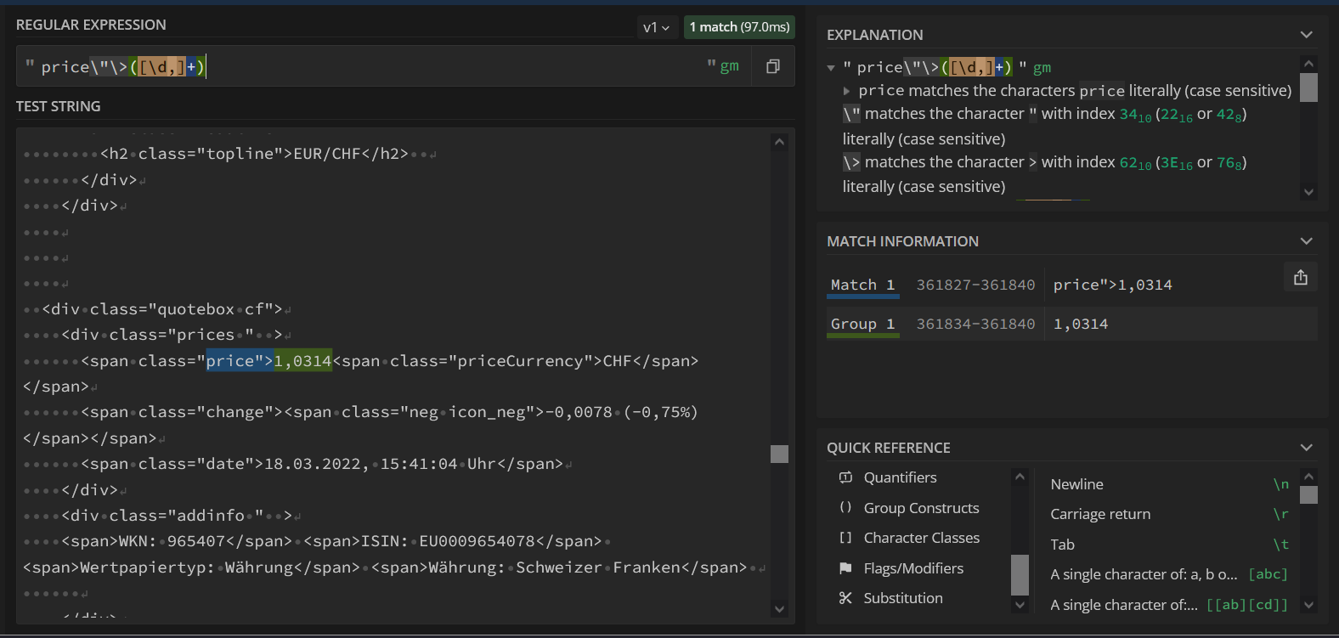Click the Explanation panel scrollbar thumb

1308,88
